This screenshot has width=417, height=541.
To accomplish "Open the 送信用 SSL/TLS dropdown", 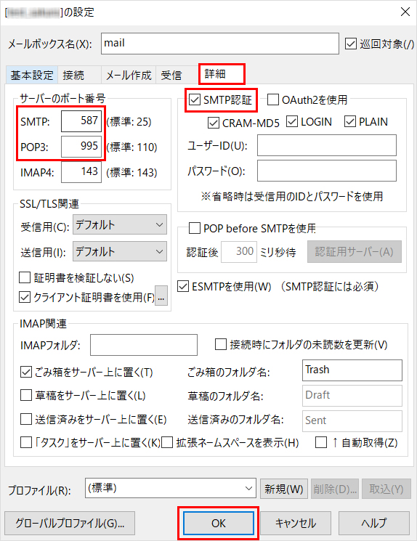I will [120, 251].
